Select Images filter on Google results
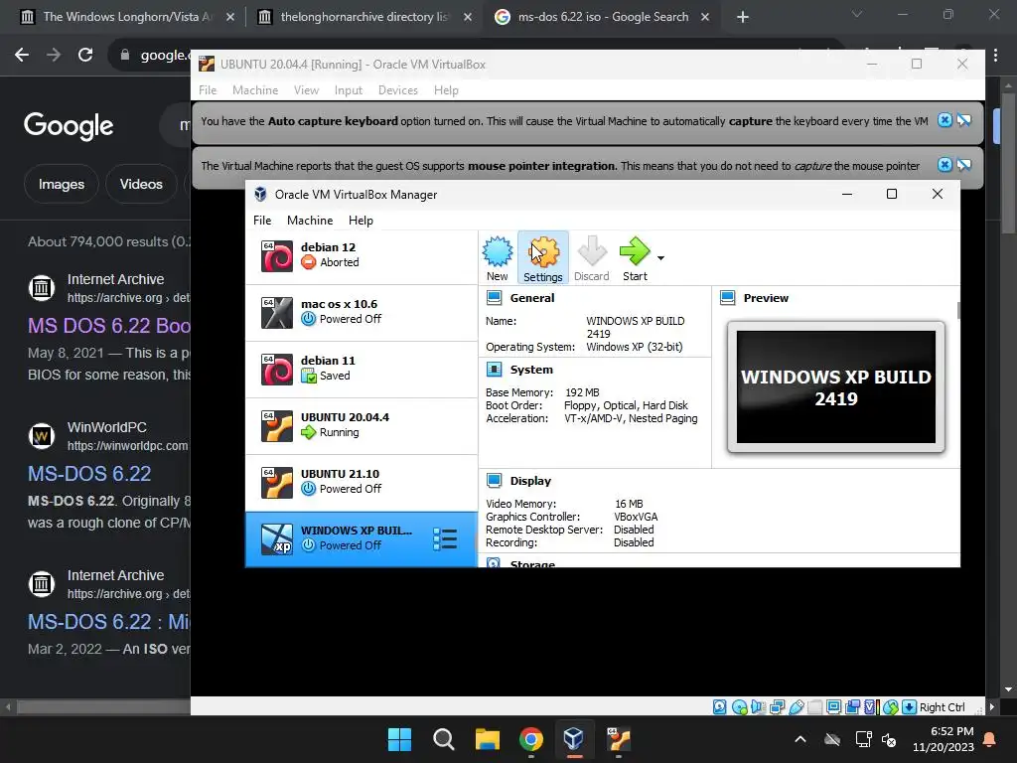Screen dimensions: 1017x763 61,184
